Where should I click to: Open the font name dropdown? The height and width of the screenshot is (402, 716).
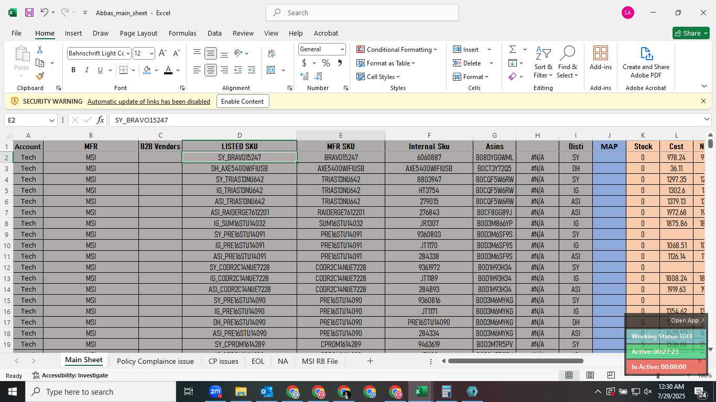tap(127, 53)
